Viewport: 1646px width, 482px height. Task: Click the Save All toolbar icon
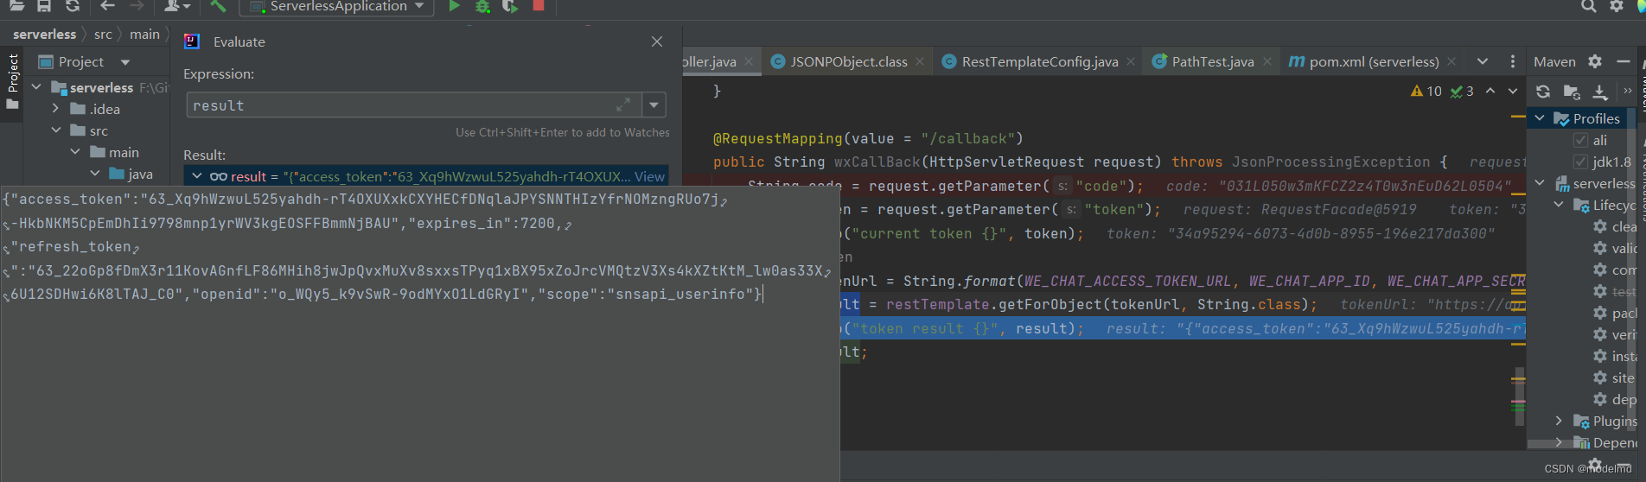(44, 6)
